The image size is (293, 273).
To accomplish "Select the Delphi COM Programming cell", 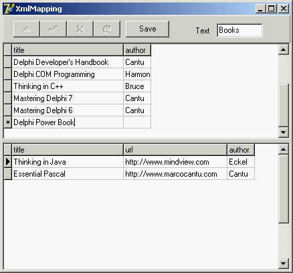I will [68, 74].
